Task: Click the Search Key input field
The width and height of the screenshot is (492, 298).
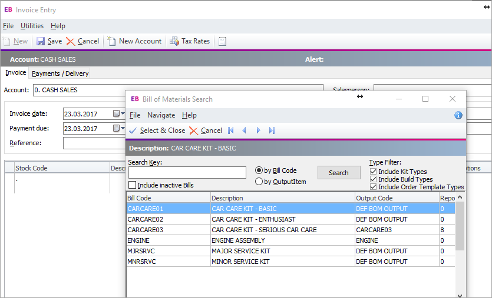Action: point(187,173)
